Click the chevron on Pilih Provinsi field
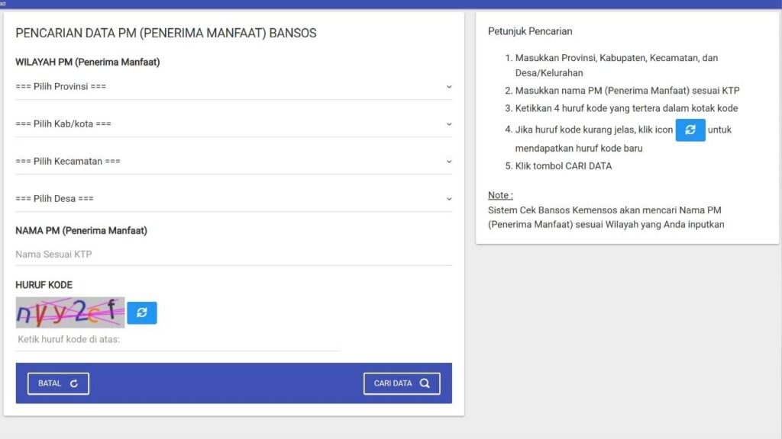The image size is (782, 439). 450,87
